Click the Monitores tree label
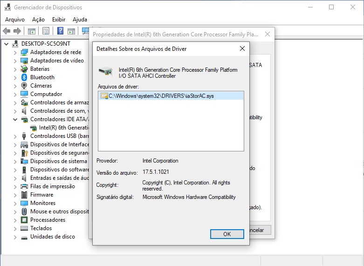364x266 pixels. coord(43,203)
